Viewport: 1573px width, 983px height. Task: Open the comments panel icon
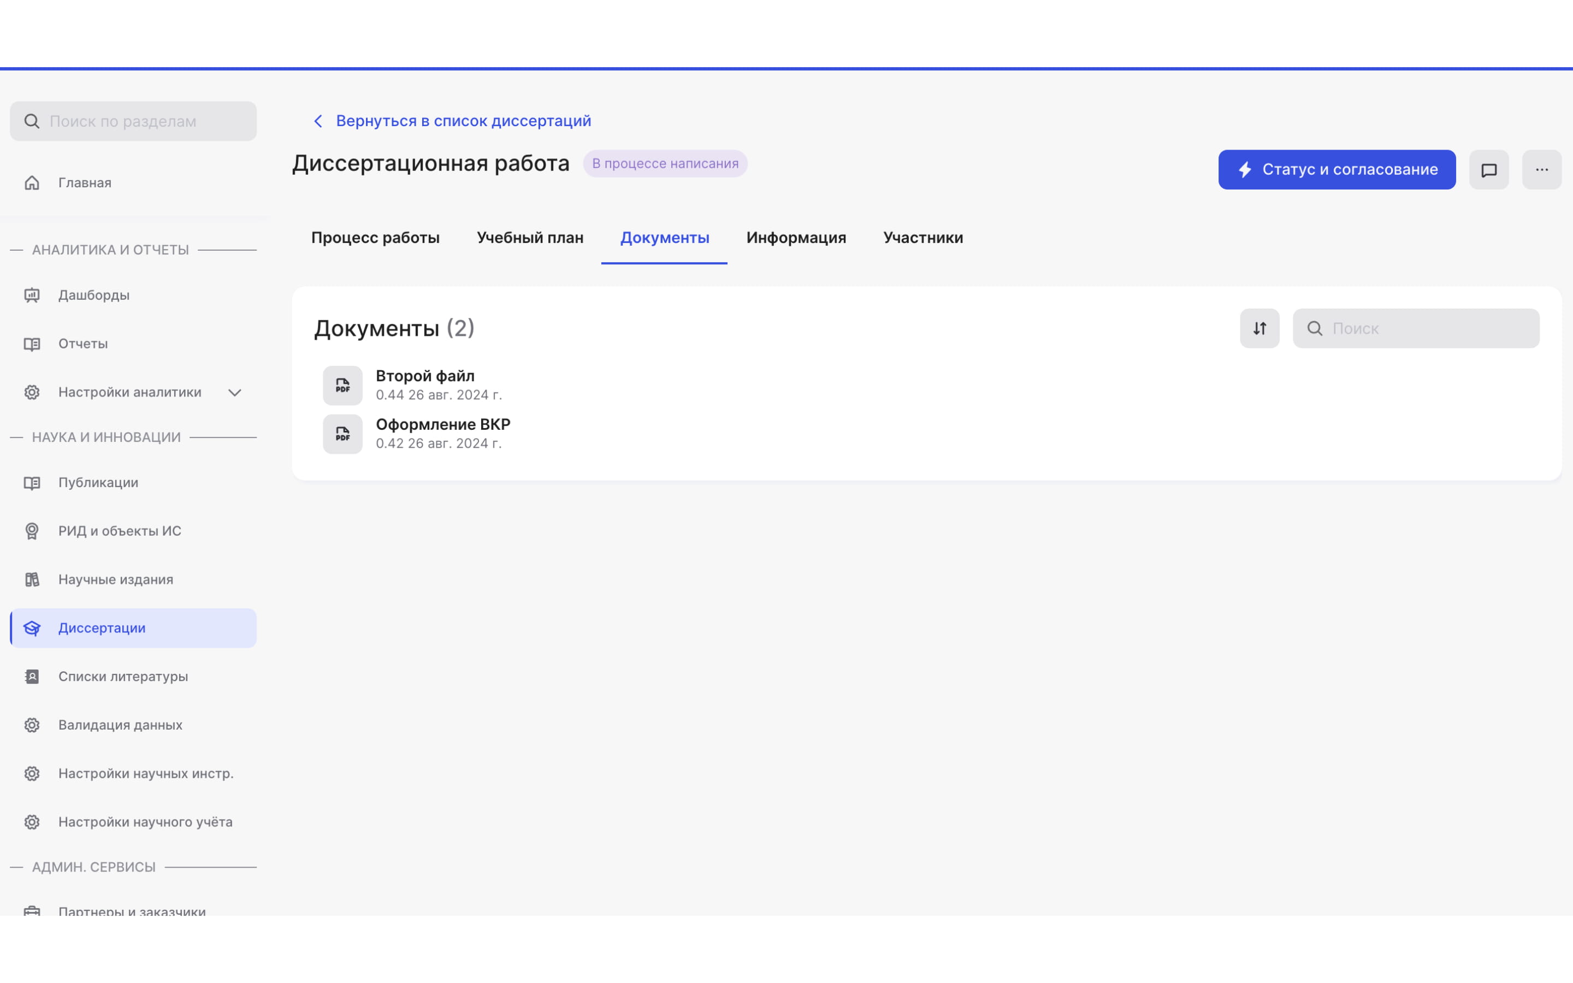coord(1488,169)
